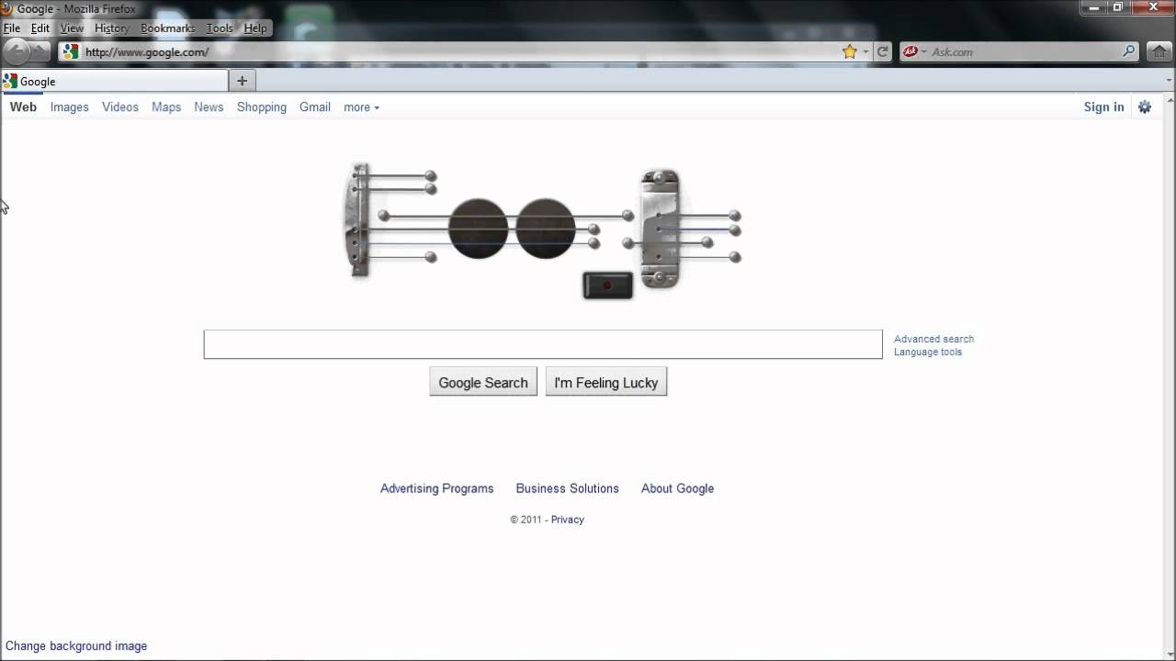Open the Tools menu
This screenshot has height=661, width=1176.
pyautogui.click(x=220, y=28)
